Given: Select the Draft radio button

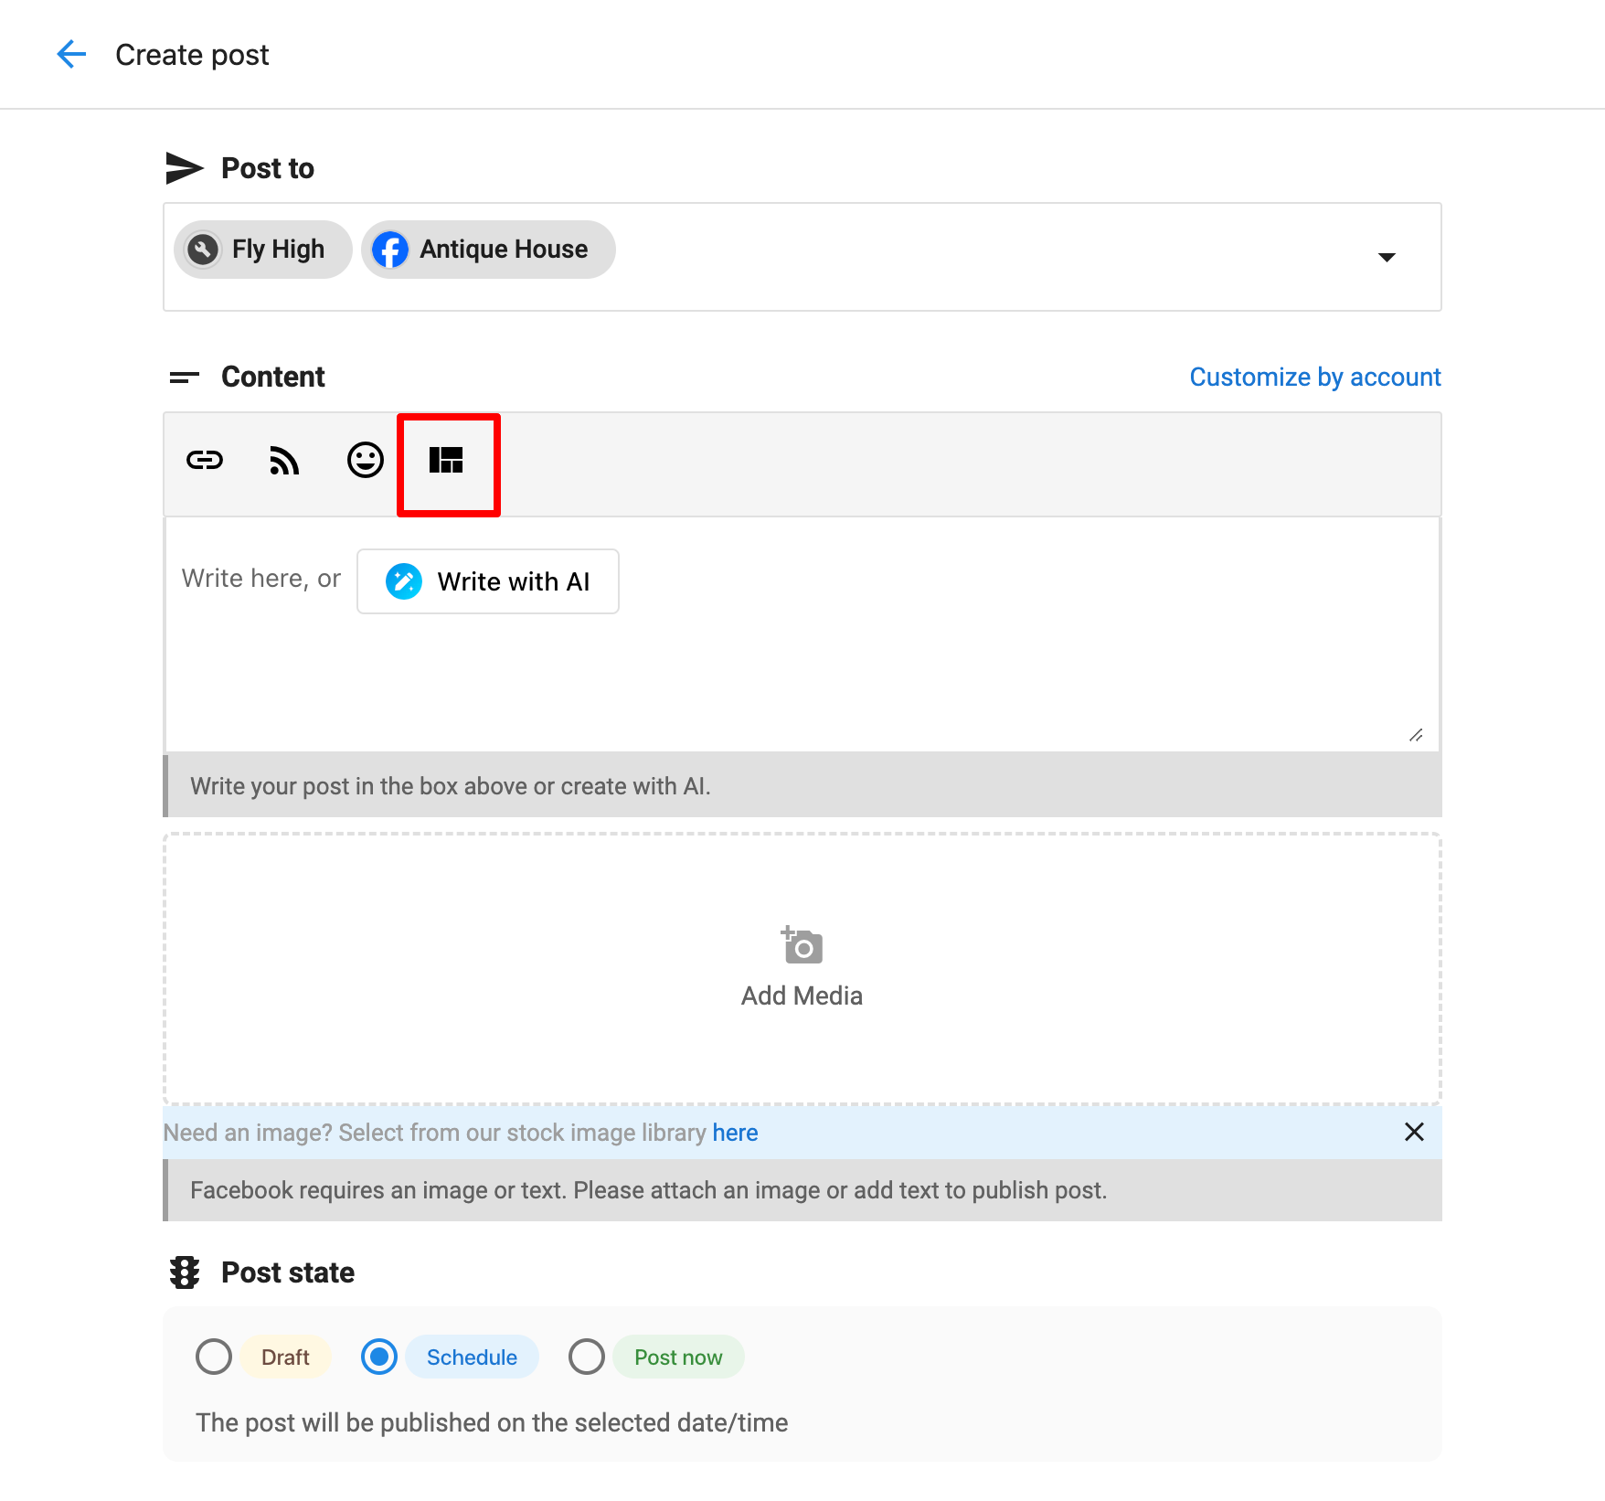Looking at the screenshot, I should 214,1357.
